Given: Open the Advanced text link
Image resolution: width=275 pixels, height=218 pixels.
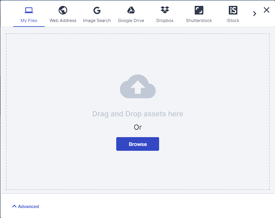Looking at the screenshot, I should point(28,206).
